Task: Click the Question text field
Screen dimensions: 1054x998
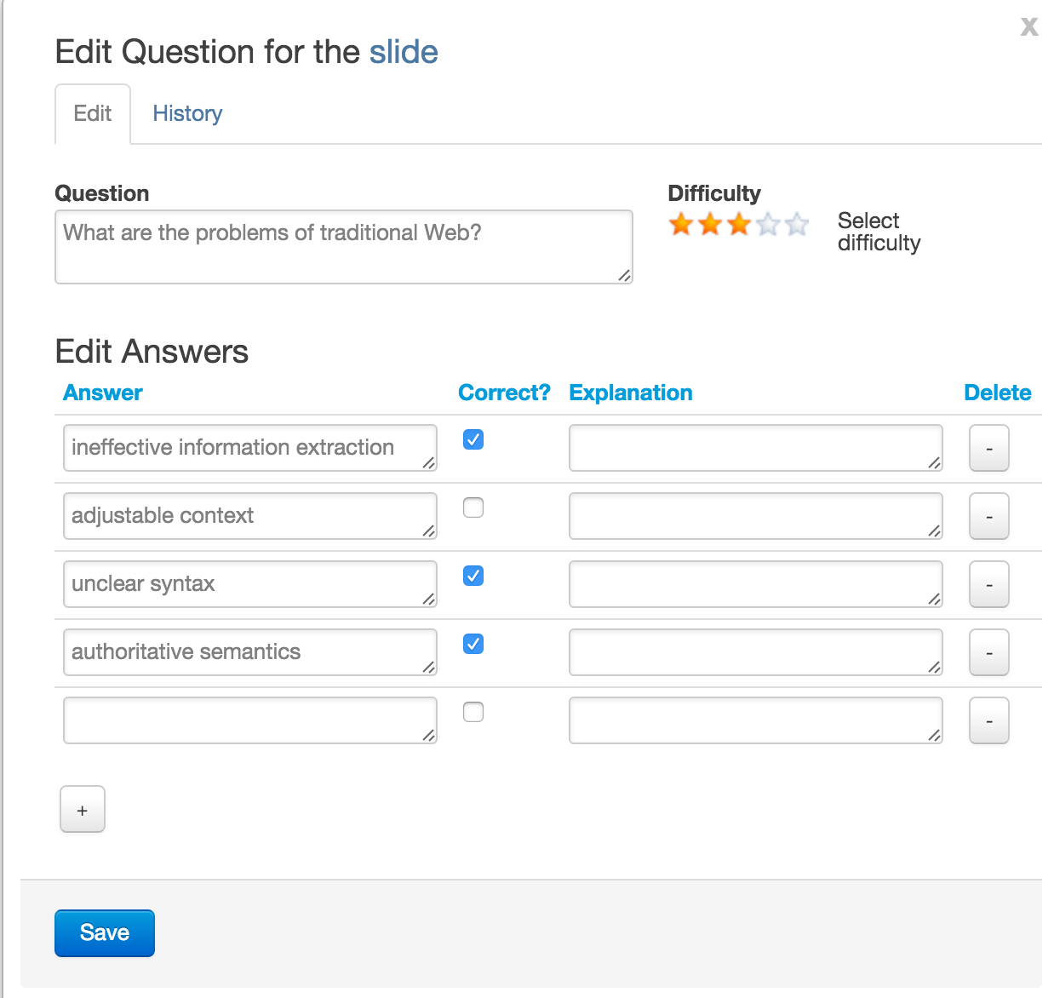Action: tap(344, 247)
